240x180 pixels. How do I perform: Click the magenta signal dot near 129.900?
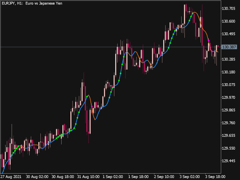pyautogui.click(x=92, y=106)
